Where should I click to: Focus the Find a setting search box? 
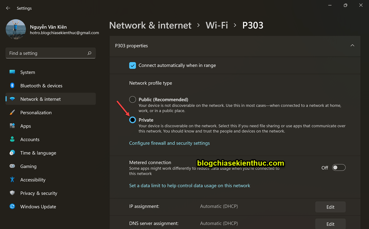point(51,53)
